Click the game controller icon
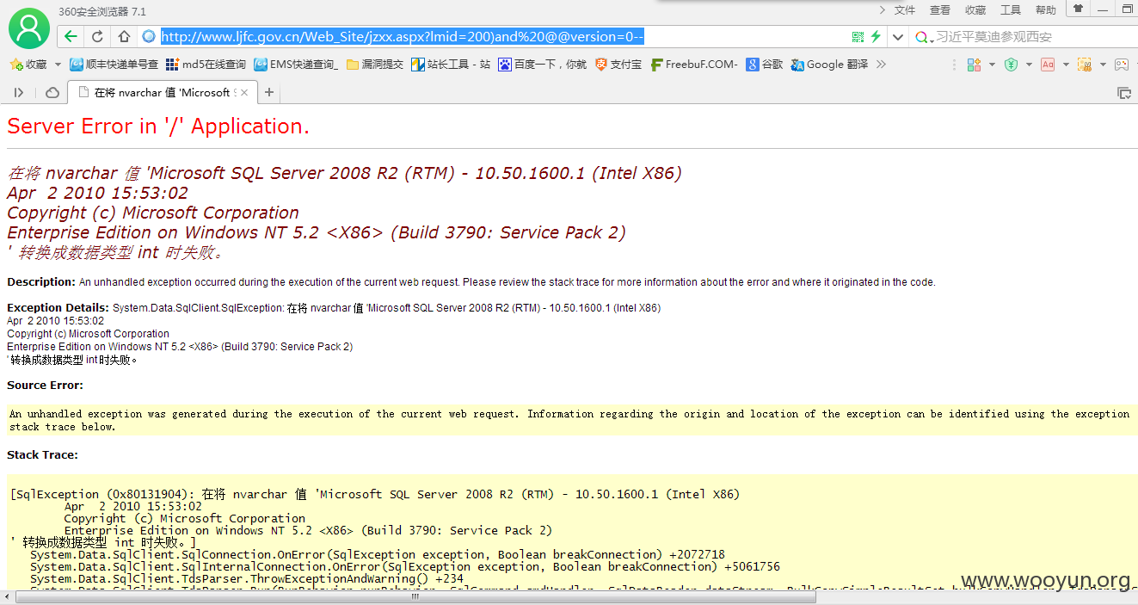The image size is (1138, 605). point(1122,65)
